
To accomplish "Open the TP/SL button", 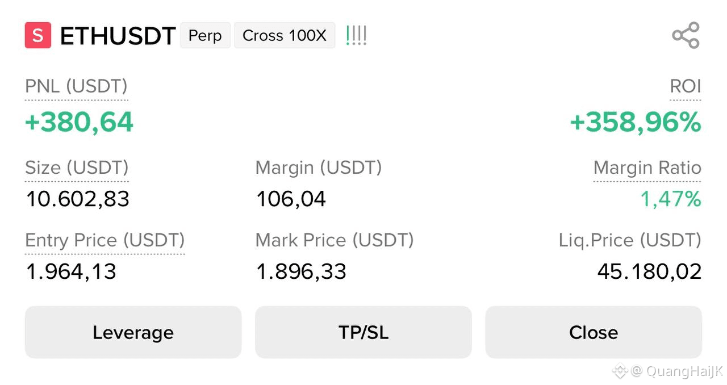I will click(x=363, y=332).
